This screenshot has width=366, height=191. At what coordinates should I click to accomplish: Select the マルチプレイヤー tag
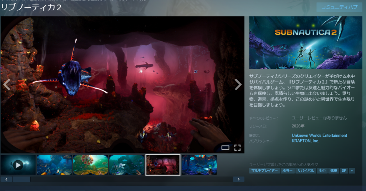tap(264, 171)
